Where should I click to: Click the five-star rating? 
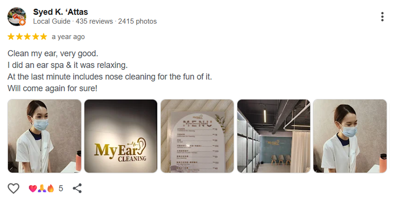pos(27,37)
